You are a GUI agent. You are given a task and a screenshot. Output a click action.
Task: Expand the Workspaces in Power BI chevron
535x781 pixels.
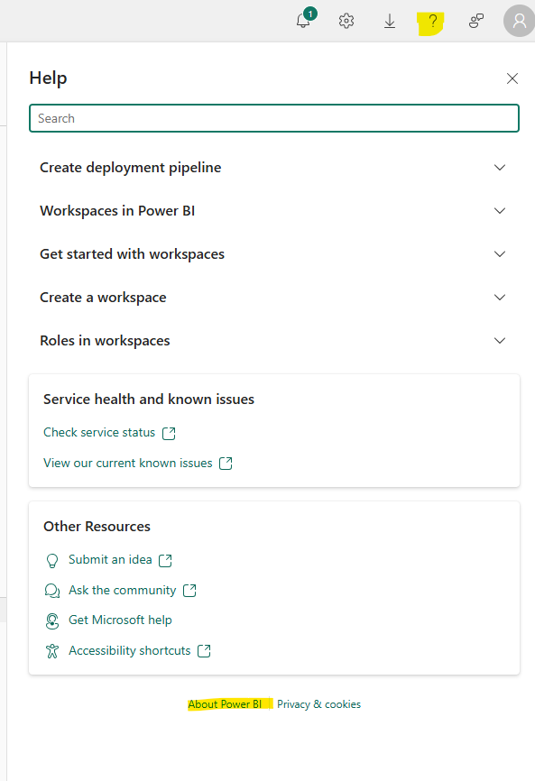click(500, 211)
